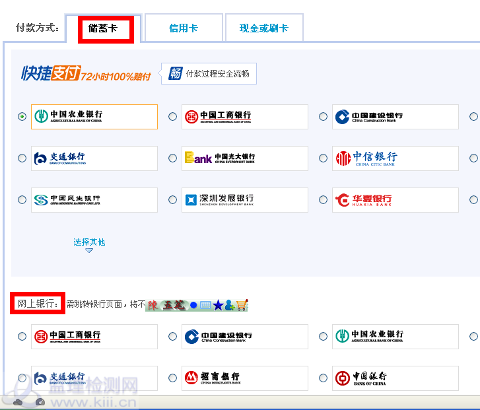The width and height of the screenshot is (480, 410).
Task: Click 中国建设银行 logo card under 网上银行
Action: pyautogui.click(x=245, y=337)
